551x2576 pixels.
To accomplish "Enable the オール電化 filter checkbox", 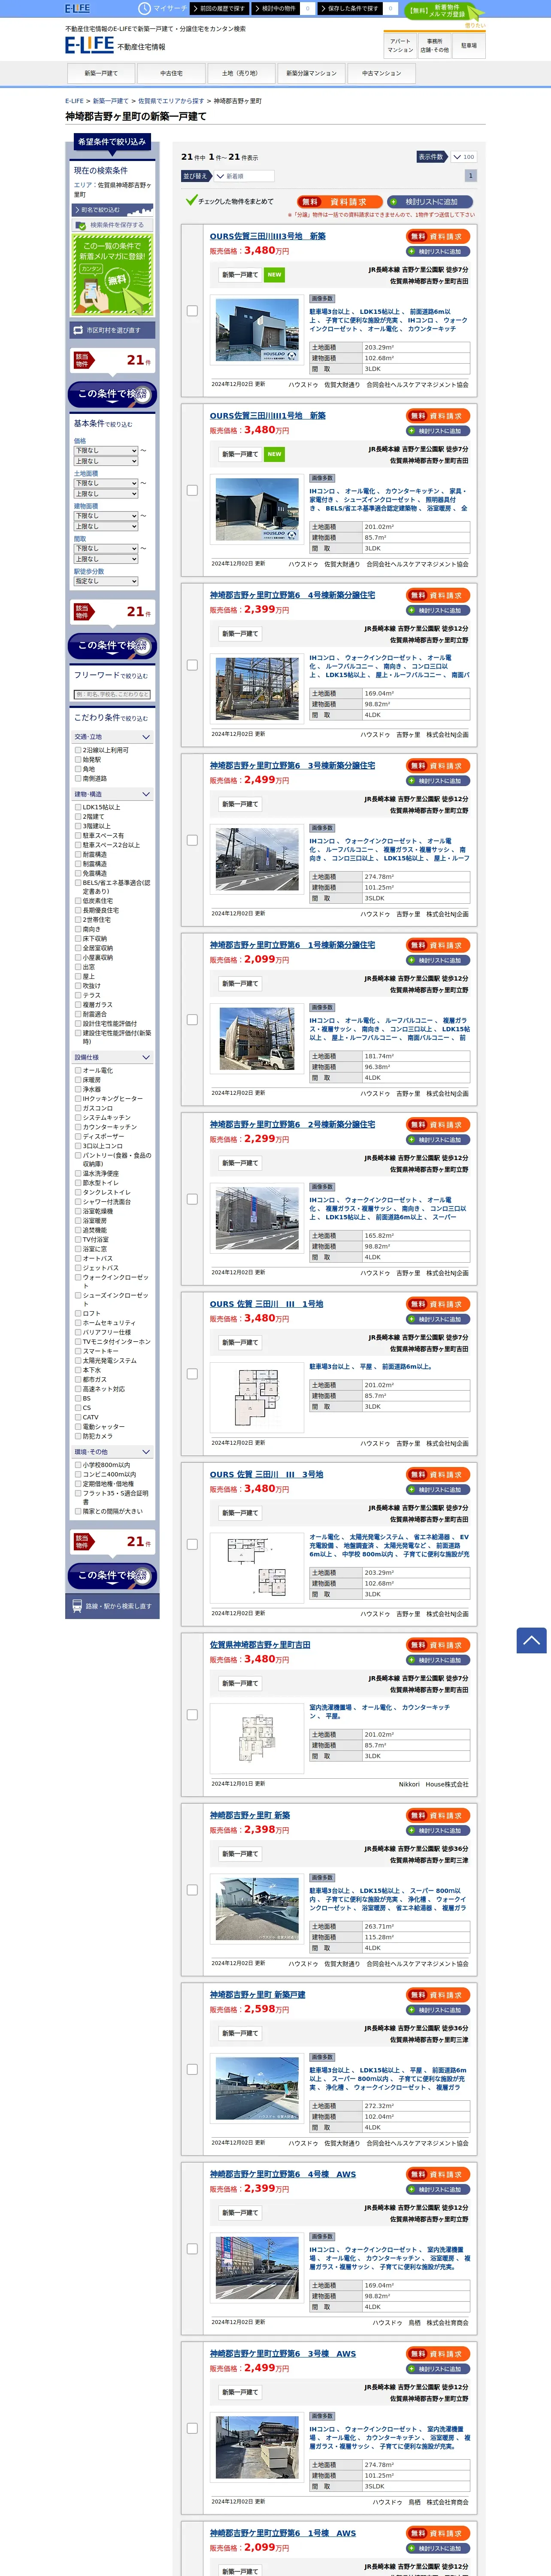I will 78,1070.
